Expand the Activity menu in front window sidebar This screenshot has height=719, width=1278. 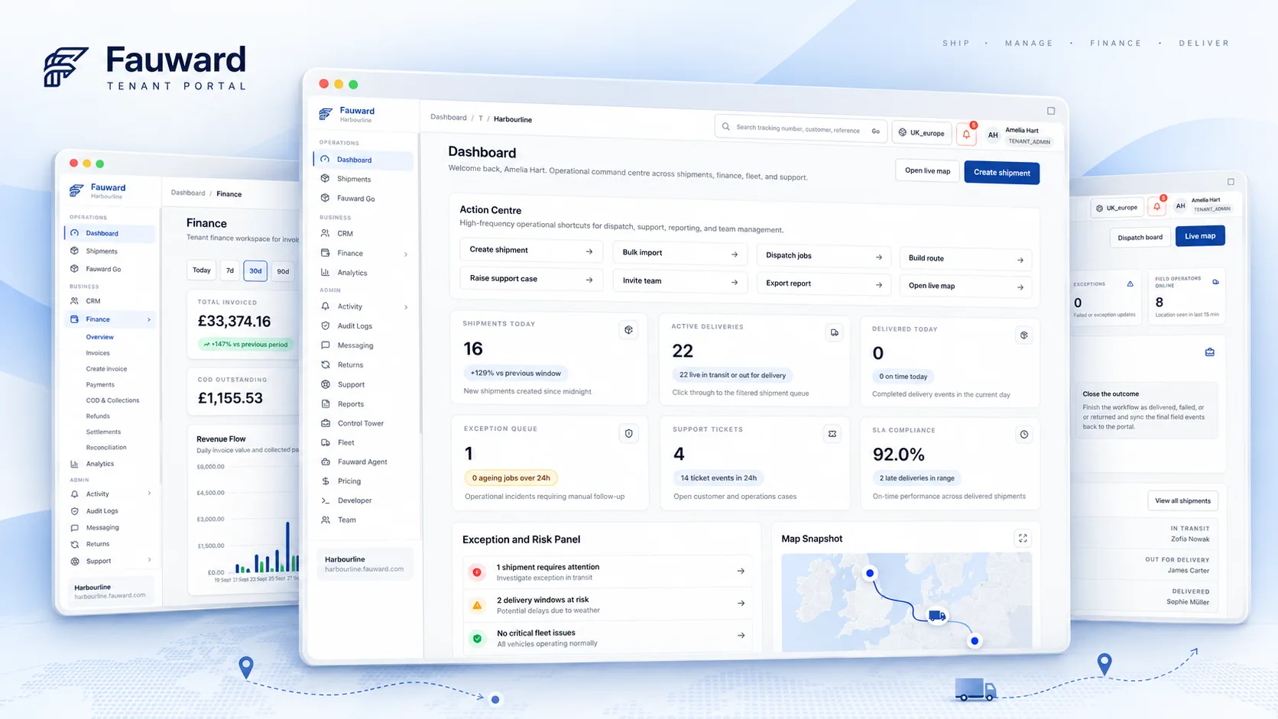(x=406, y=307)
